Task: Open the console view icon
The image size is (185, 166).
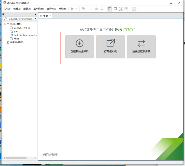Action: click(x=134, y=9)
